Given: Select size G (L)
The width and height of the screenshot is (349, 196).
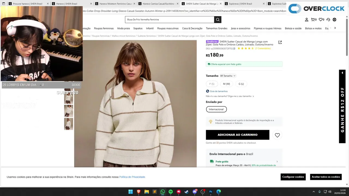Looking at the screenshot, I should coord(241,84).
